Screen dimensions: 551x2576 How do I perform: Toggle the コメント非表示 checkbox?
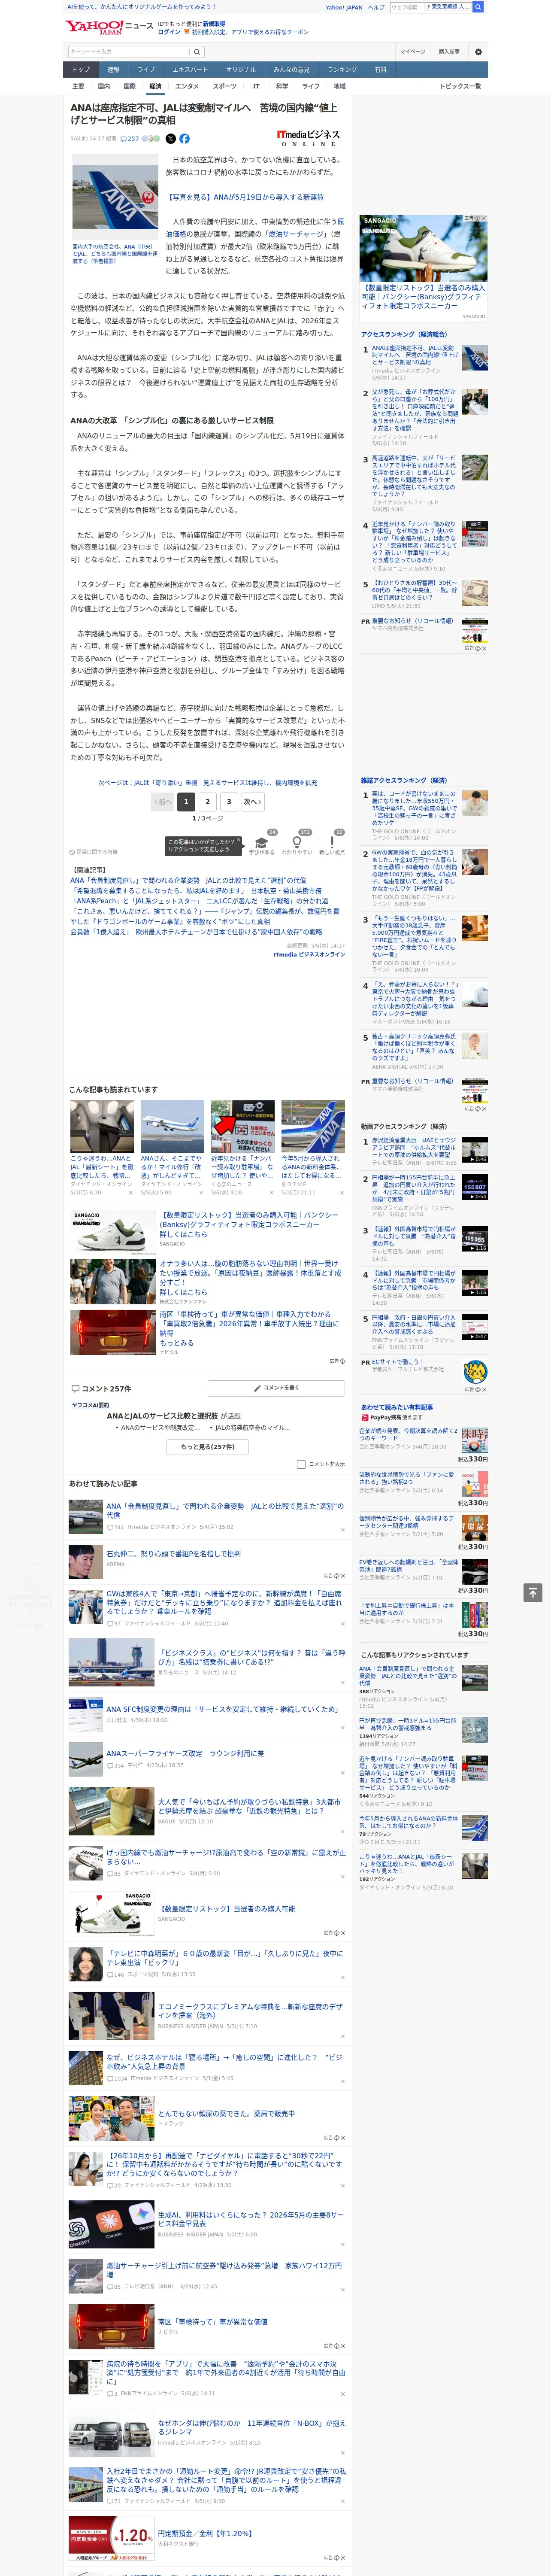pyautogui.click(x=301, y=1465)
